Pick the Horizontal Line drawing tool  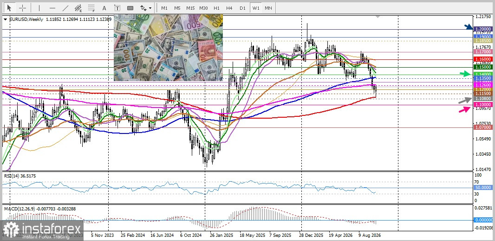click(52, 8)
